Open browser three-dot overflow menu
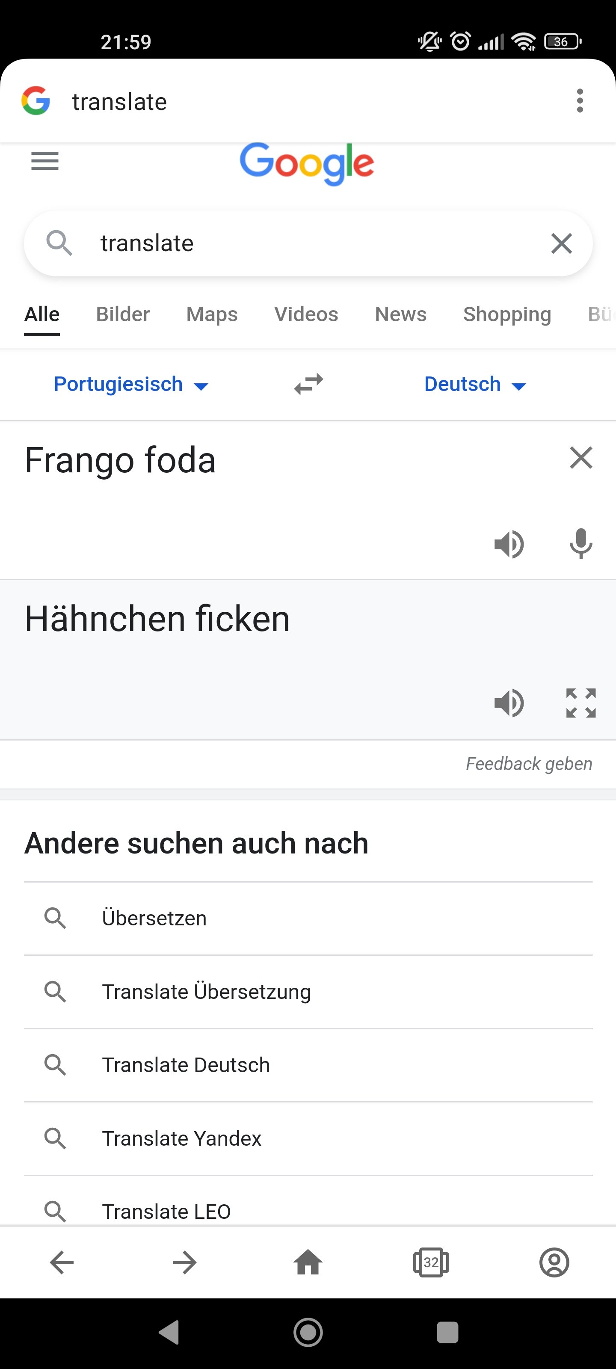 [x=580, y=101]
